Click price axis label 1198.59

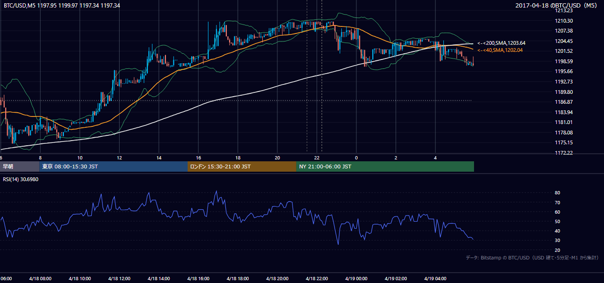[x=564, y=61]
